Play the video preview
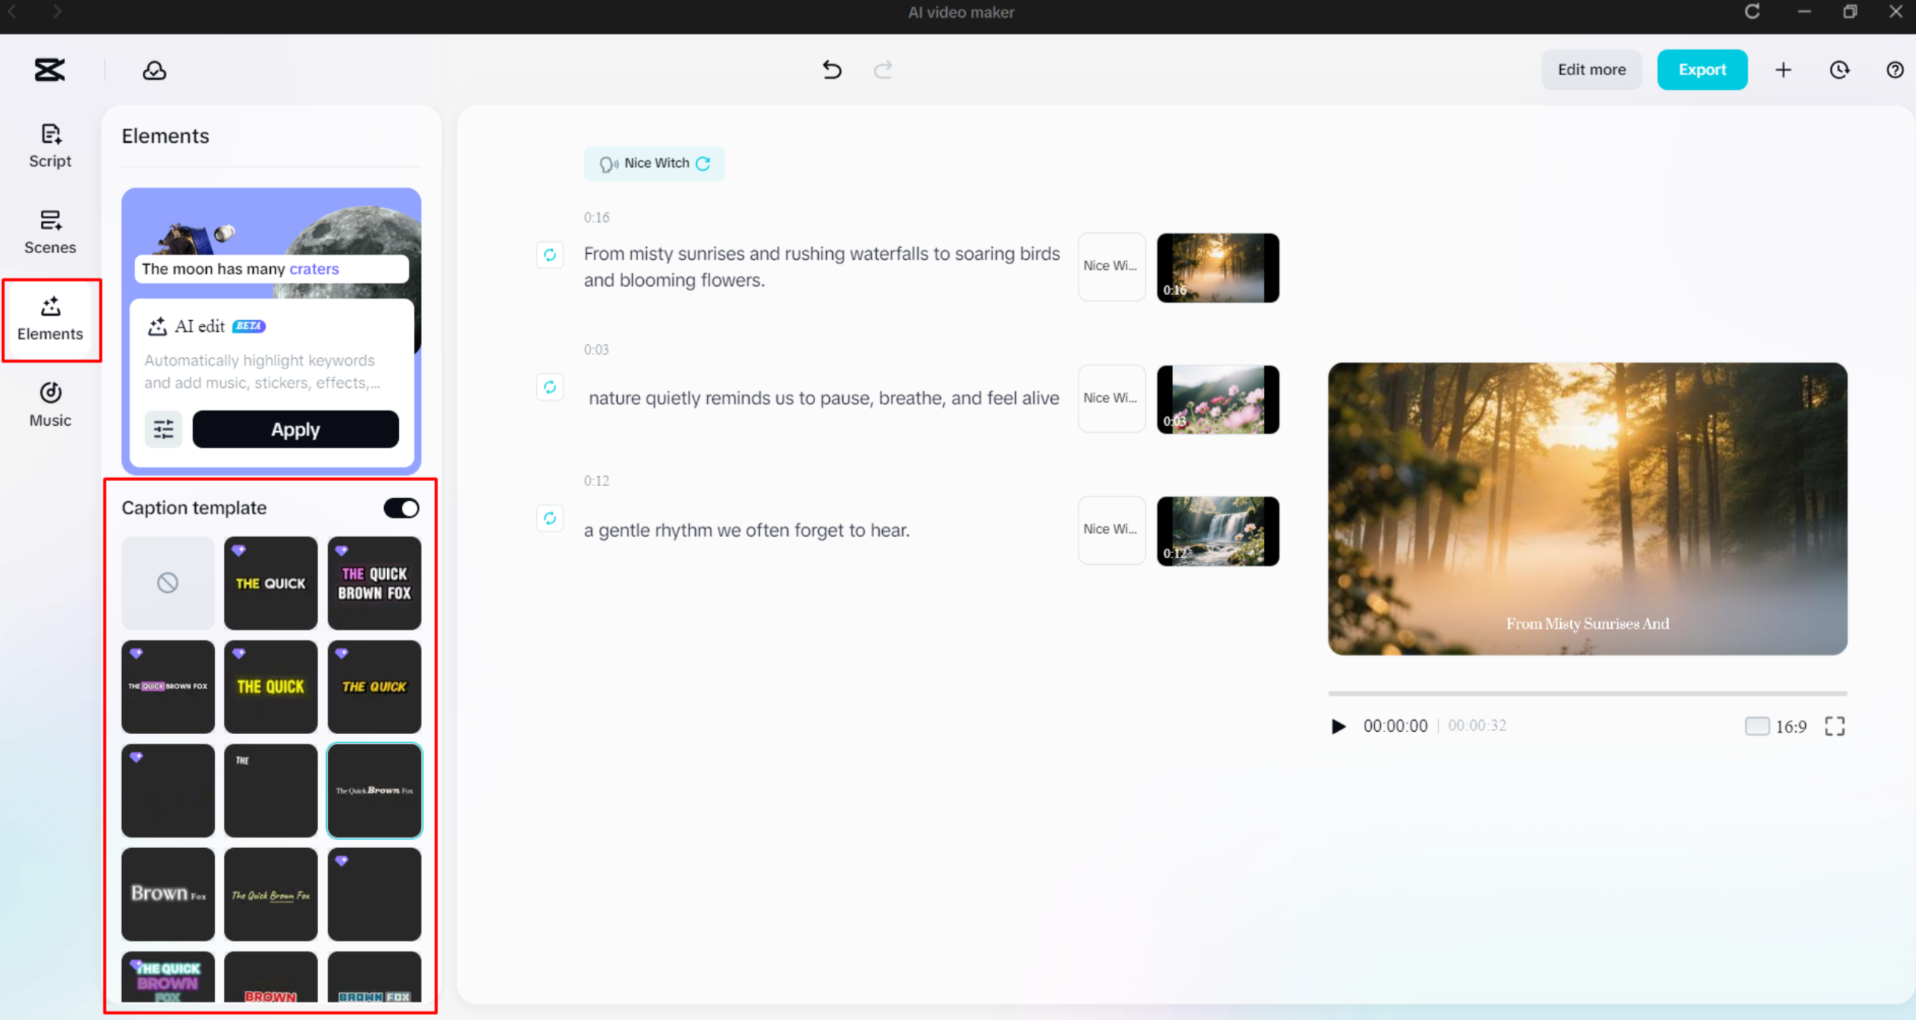Screen dimensions: 1916x1020 click(x=1338, y=726)
